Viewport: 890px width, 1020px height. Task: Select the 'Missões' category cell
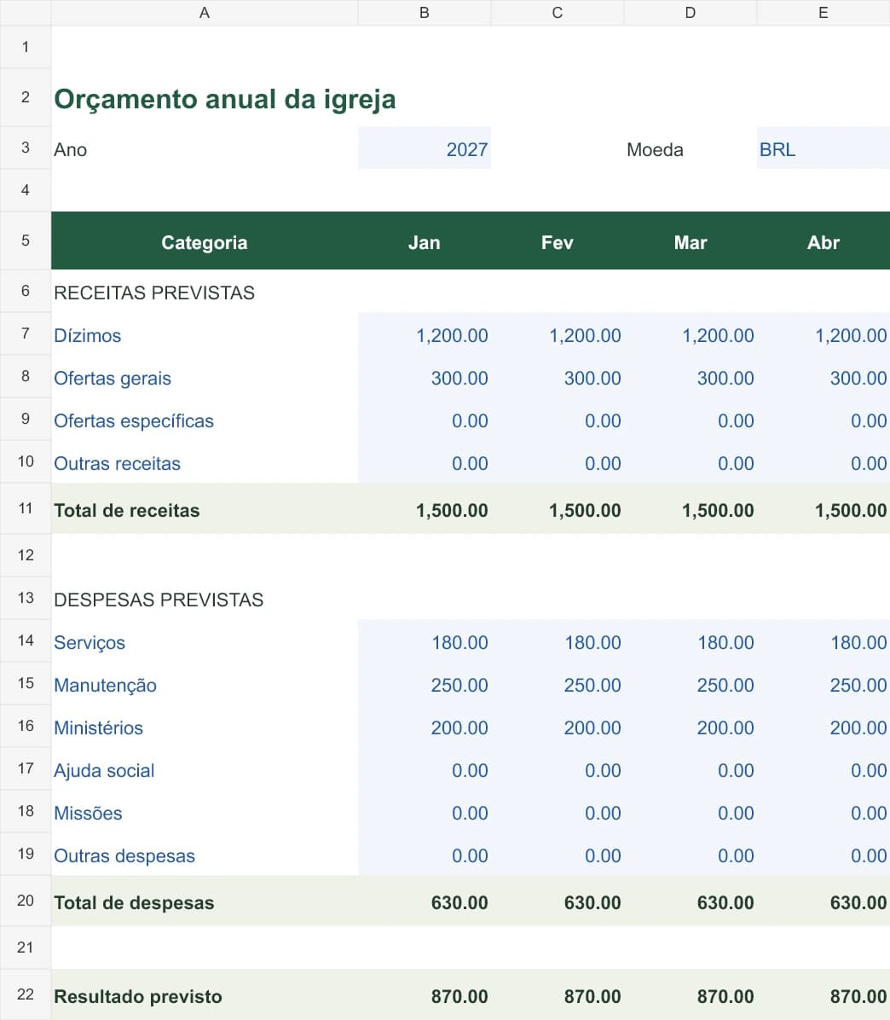point(204,812)
